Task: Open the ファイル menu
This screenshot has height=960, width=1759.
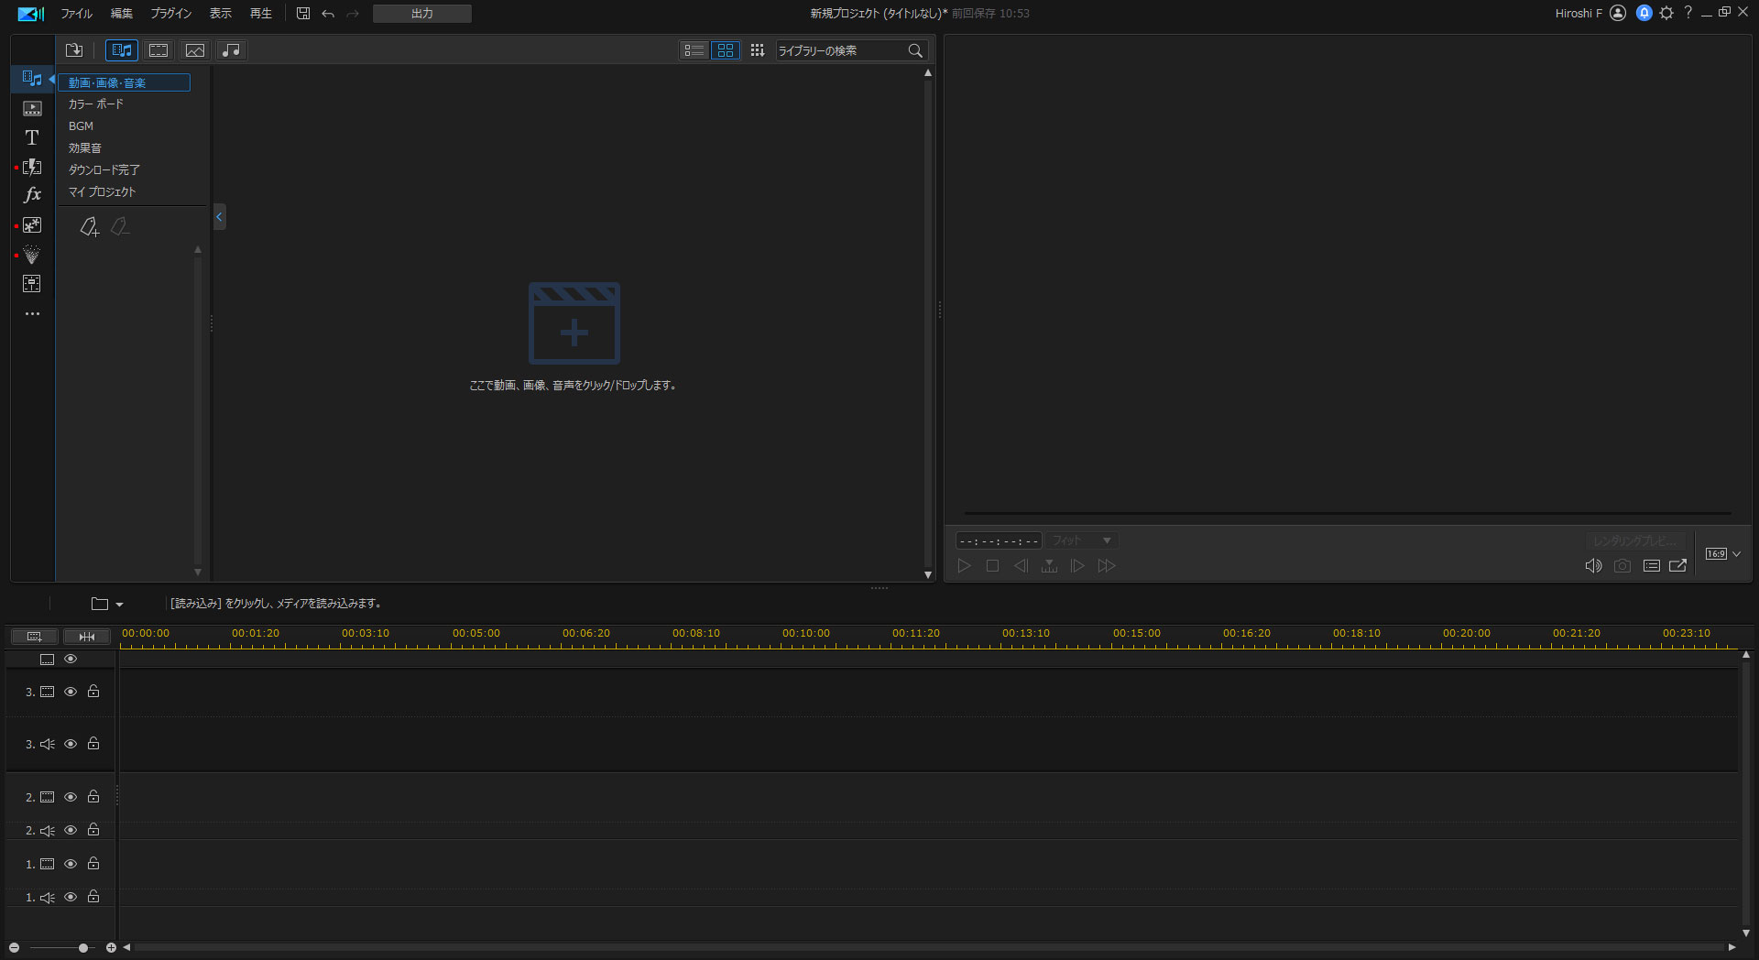Action: pos(77,14)
